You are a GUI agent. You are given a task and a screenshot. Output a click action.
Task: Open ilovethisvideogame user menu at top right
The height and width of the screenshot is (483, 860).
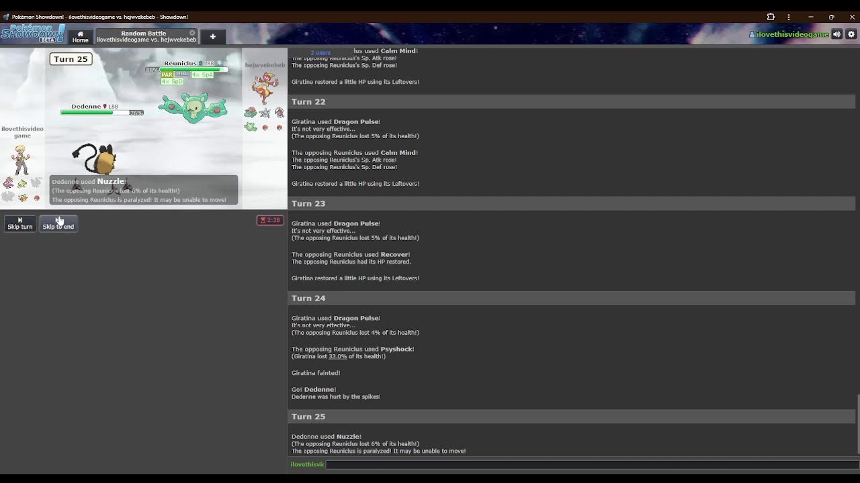(x=788, y=34)
